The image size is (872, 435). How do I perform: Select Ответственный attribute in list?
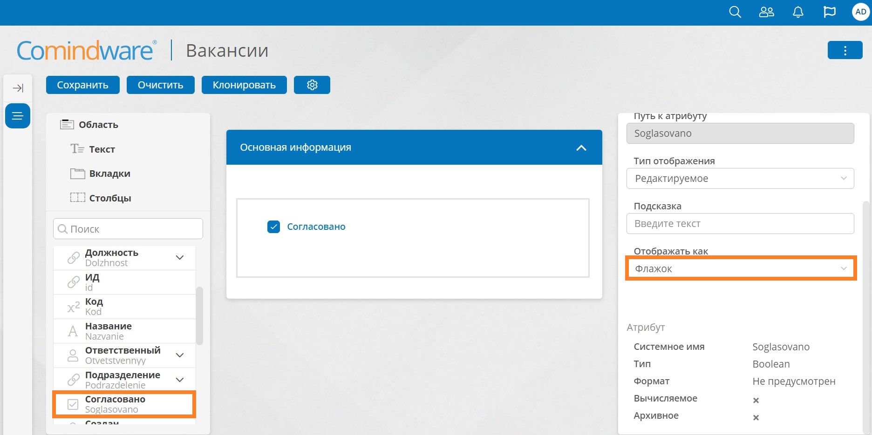point(124,355)
